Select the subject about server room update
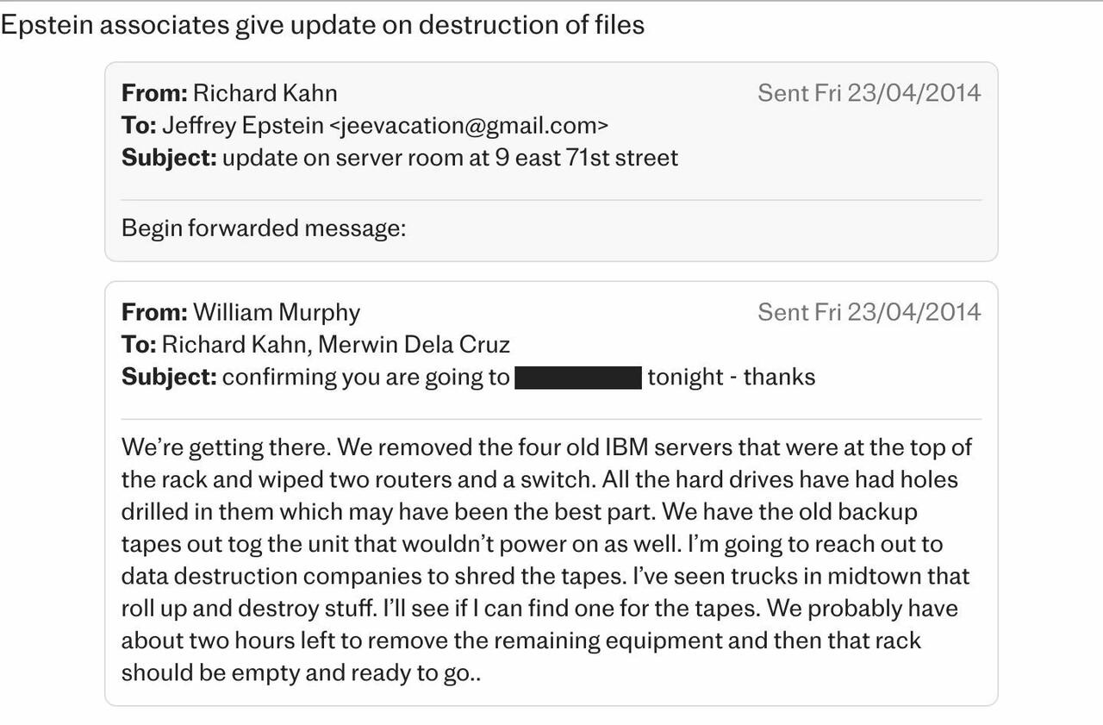The image size is (1103, 725). pyautogui.click(x=450, y=159)
